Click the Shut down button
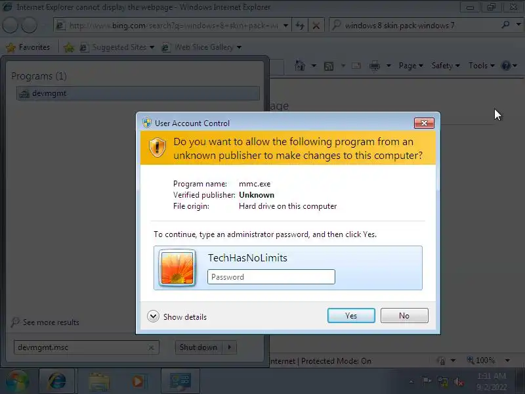 click(199, 347)
